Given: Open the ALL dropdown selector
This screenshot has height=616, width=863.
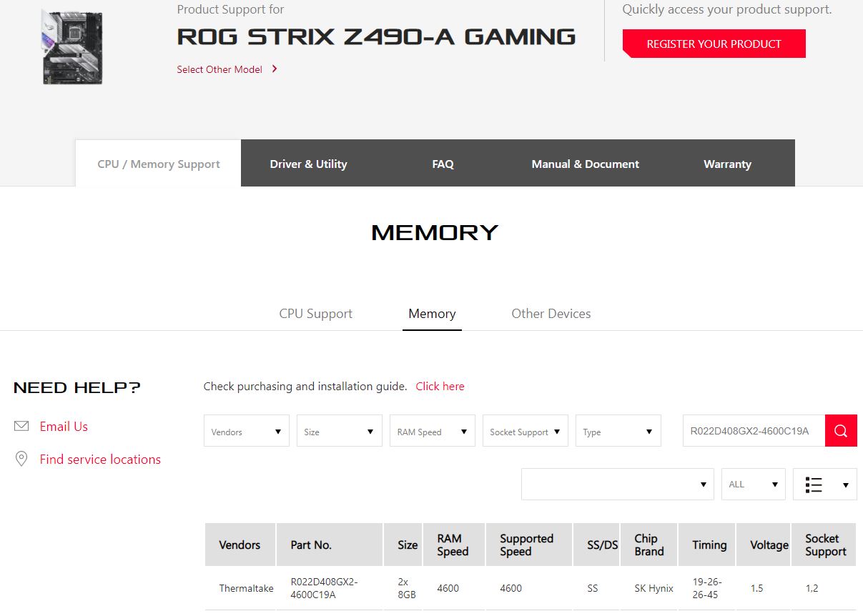Looking at the screenshot, I should 754,485.
